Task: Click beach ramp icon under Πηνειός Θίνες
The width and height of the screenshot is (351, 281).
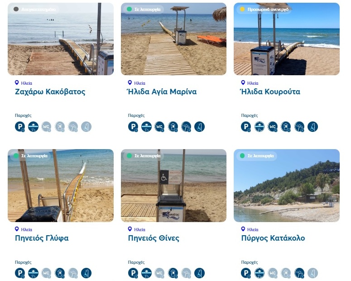Action: click(146, 273)
